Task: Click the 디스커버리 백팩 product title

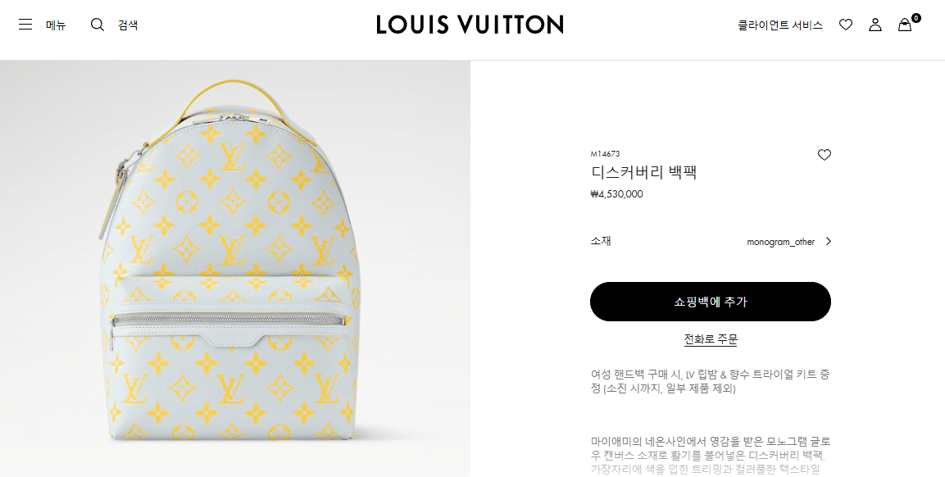Action: (644, 172)
